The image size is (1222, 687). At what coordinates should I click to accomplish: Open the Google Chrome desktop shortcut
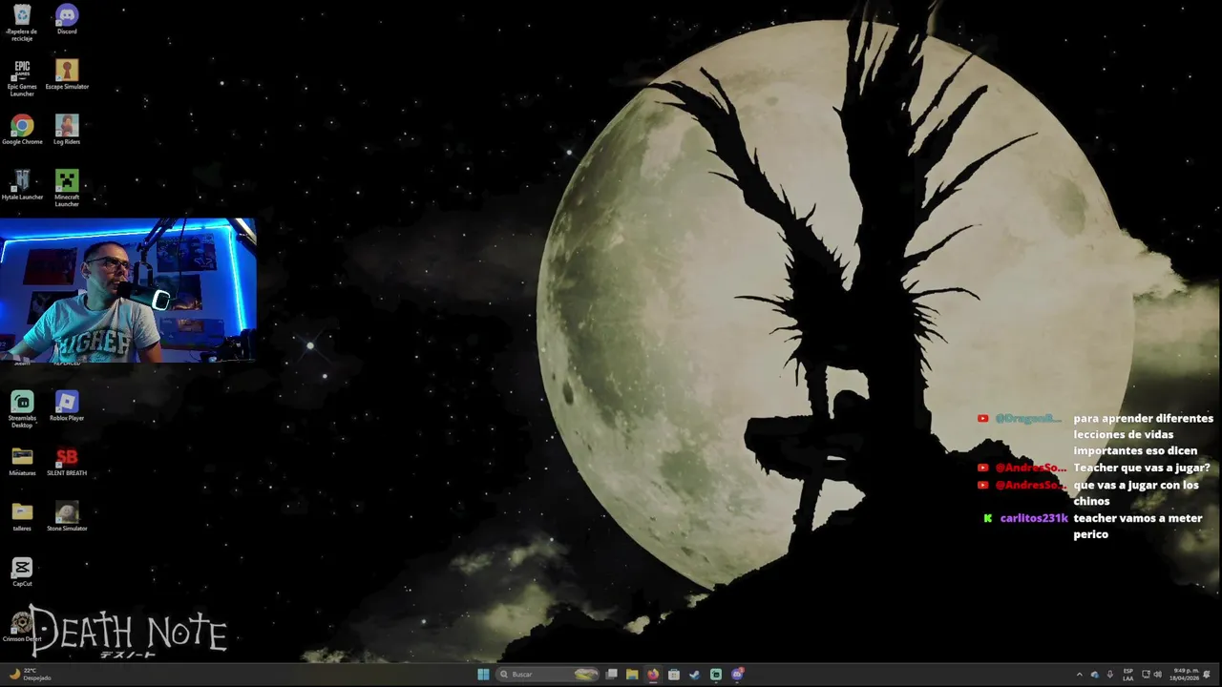[22, 130]
